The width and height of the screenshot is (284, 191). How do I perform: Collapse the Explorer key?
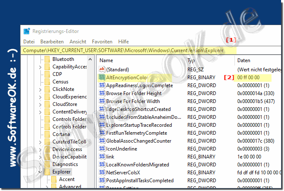[40, 172]
